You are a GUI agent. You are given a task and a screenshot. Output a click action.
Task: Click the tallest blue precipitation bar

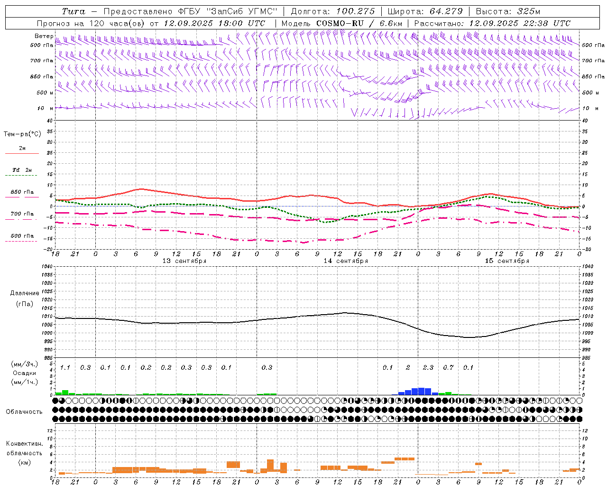(x=421, y=391)
